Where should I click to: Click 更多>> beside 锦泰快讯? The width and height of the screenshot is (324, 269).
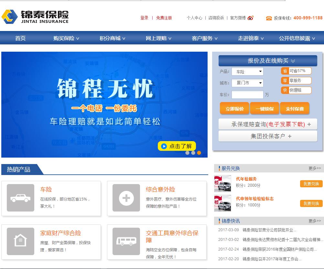[x=315, y=221]
